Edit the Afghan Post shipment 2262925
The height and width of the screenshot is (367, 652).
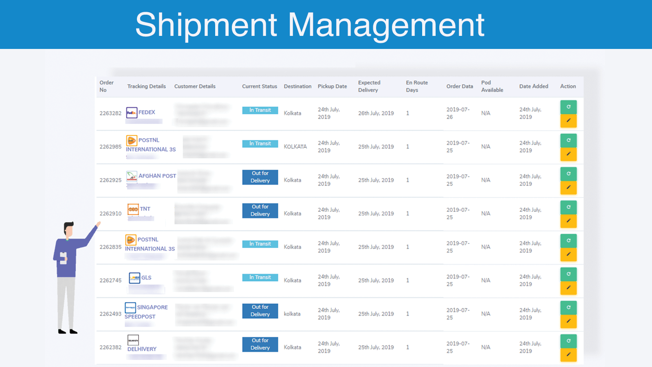coord(569,187)
